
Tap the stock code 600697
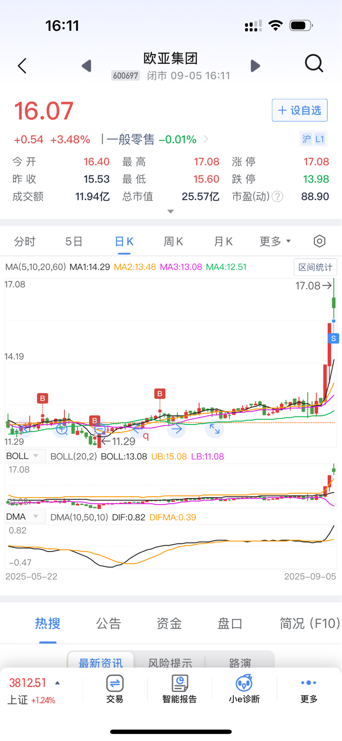click(125, 76)
